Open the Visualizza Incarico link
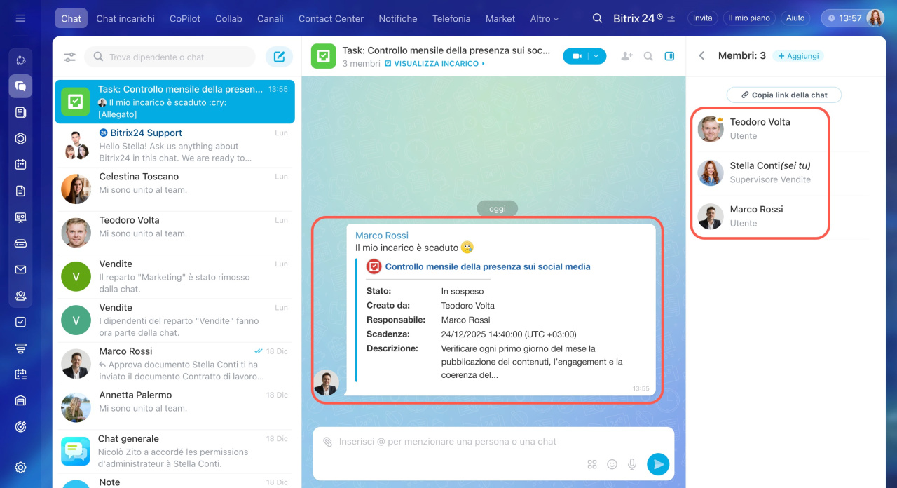 pyautogui.click(x=435, y=64)
